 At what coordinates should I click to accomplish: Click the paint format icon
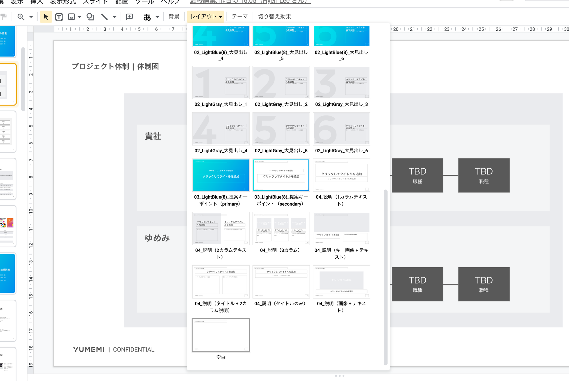[x=4, y=17]
